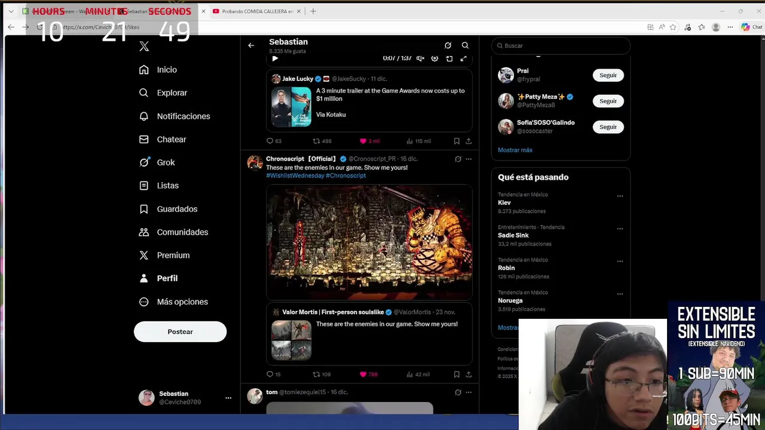This screenshot has height=430, width=765.
Task: Share the Chronoscript post
Action: coord(469,374)
